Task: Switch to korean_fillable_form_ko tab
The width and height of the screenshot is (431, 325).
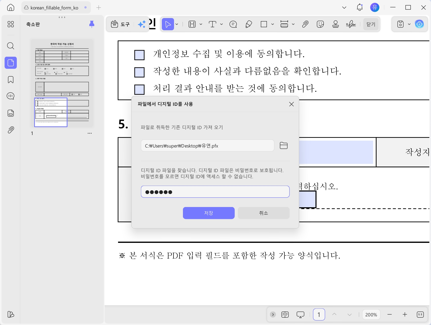Action: pos(56,8)
